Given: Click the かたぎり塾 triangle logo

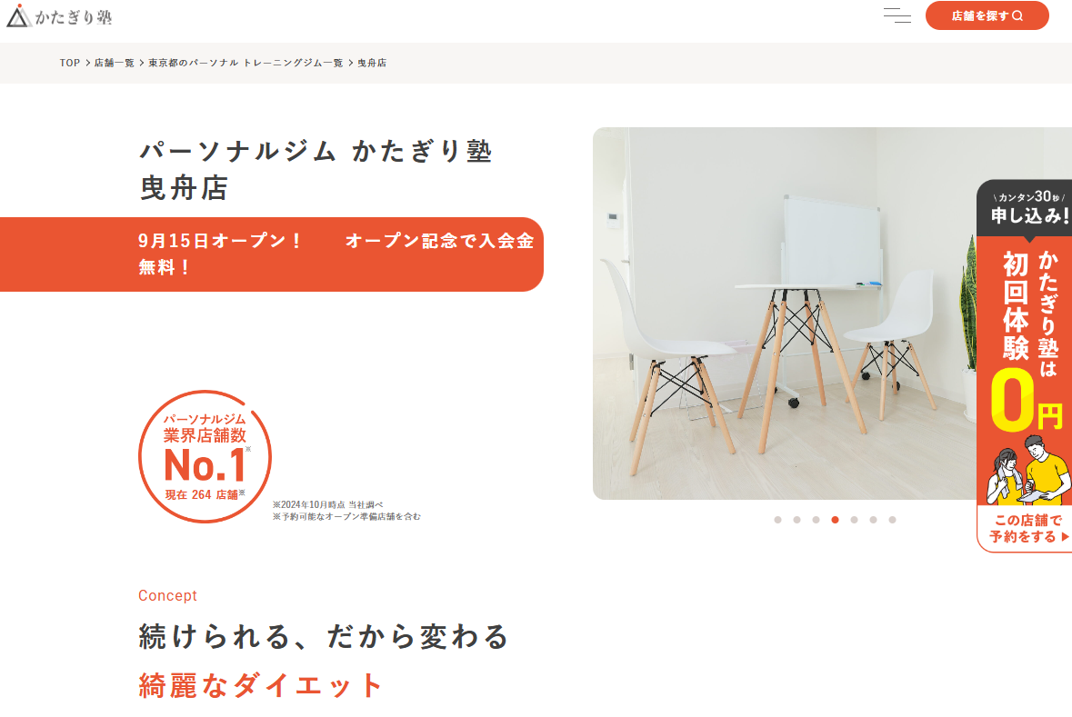Looking at the screenshot, I should (59, 15).
